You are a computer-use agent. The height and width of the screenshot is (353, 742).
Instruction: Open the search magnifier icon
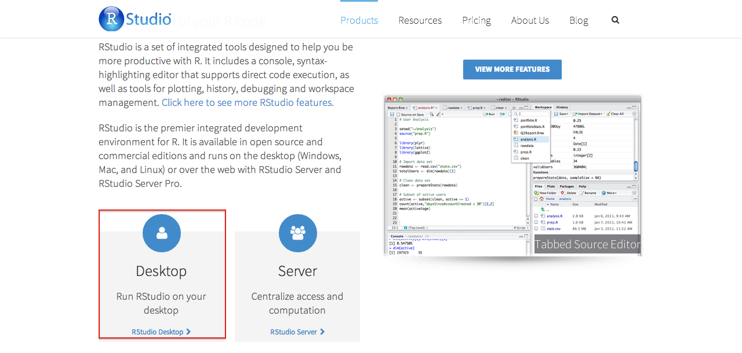point(615,20)
